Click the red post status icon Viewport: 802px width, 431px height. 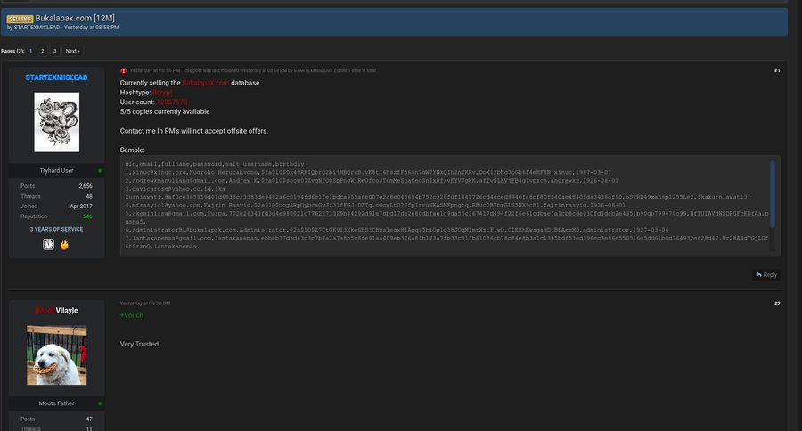pyautogui.click(x=123, y=70)
